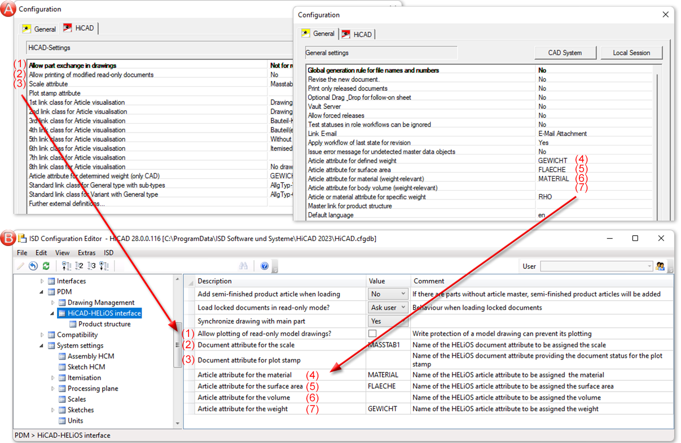This screenshot has width=681, height=443.
Task: Click the Local Session button
Action: tap(631, 52)
